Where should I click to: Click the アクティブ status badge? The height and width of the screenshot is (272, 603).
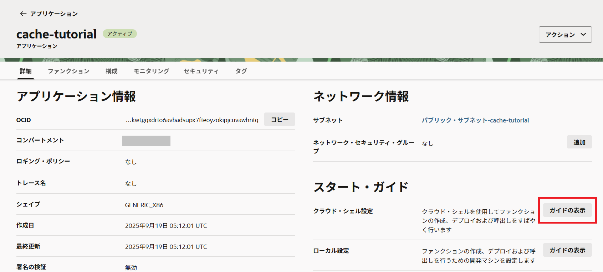[120, 34]
